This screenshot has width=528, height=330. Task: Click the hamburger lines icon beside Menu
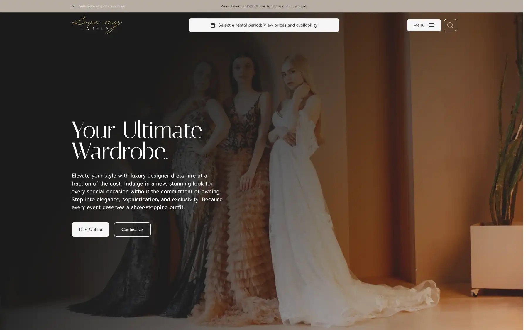[431, 25]
